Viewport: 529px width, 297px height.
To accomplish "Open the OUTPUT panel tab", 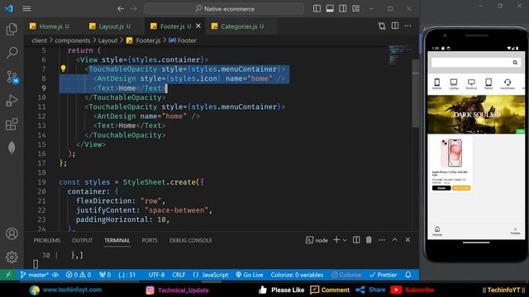I will coord(83,240).
